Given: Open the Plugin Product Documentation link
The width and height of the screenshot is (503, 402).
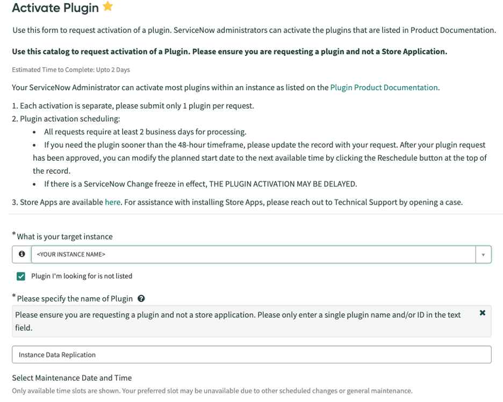Looking at the screenshot, I should (x=384, y=88).
